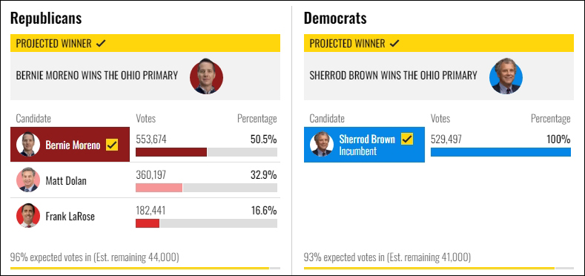Viewport: 585px width, 276px height.
Task: Click the Democrat Projected Winner checkmark icon
Action: tap(394, 43)
